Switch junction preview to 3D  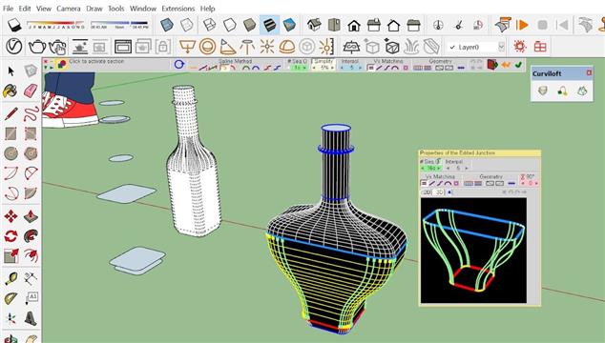tap(438, 192)
